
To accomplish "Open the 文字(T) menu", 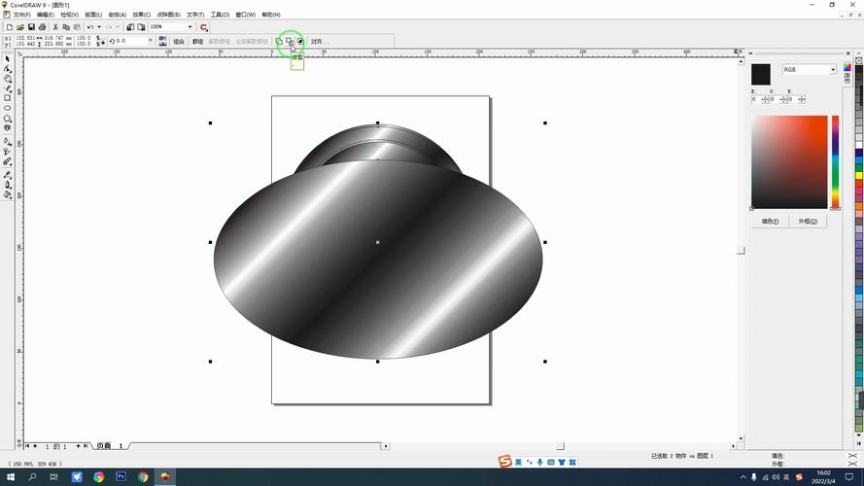I will 194,15.
